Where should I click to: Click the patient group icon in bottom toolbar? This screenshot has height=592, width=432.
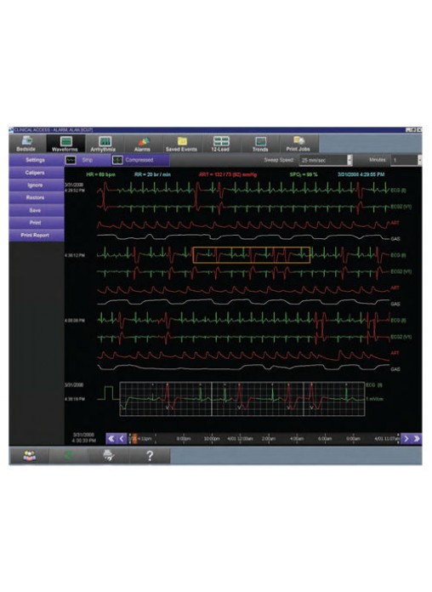click(29, 456)
